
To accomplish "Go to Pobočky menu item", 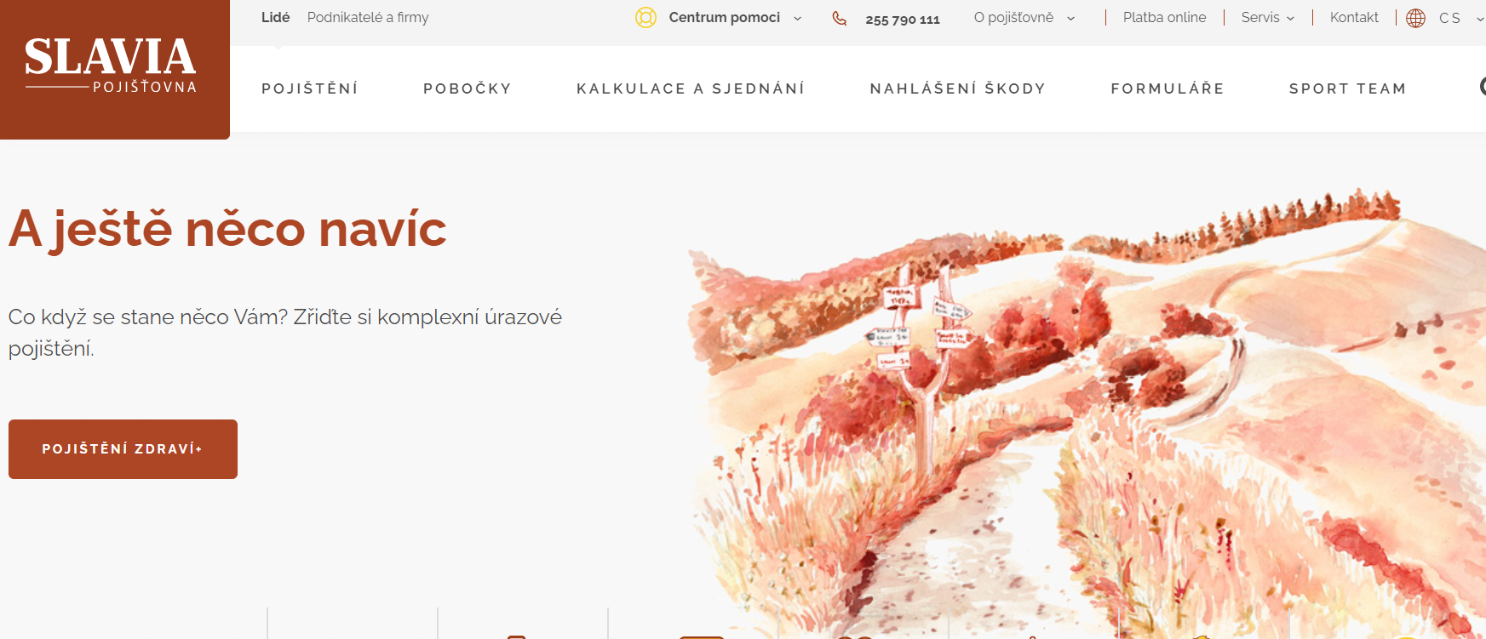I will pyautogui.click(x=468, y=88).
